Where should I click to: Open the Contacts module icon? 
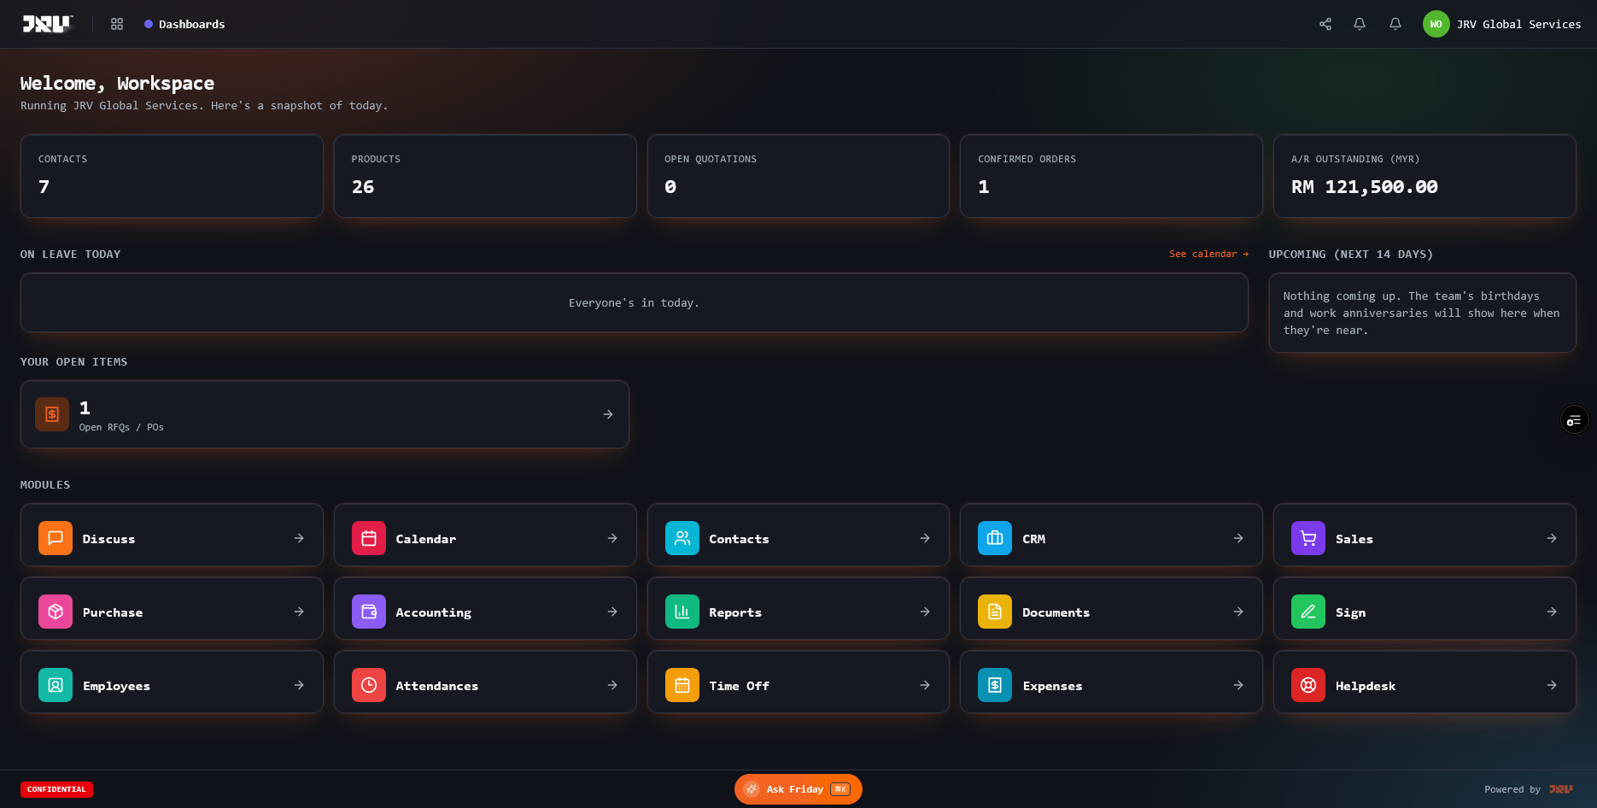(682, 538)
